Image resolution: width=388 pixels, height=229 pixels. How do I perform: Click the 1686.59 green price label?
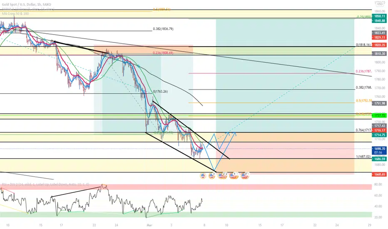pos(379,159)
